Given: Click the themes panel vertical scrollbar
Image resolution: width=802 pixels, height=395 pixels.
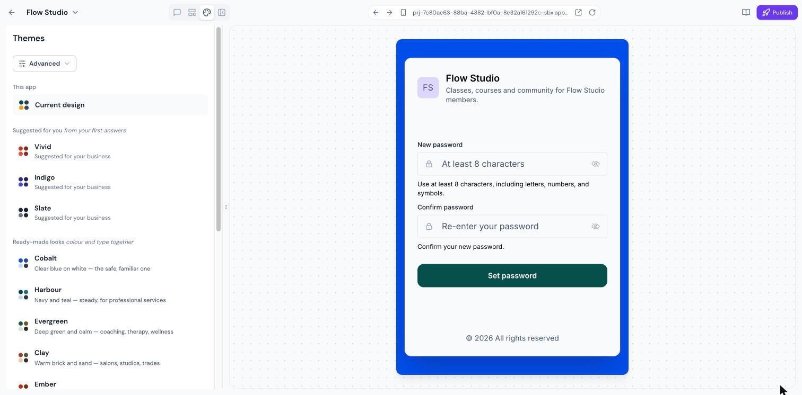Looking at the screenshot, I should 218,129.
